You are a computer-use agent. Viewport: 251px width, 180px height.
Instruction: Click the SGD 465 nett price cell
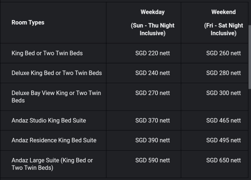tap(224, 120)
